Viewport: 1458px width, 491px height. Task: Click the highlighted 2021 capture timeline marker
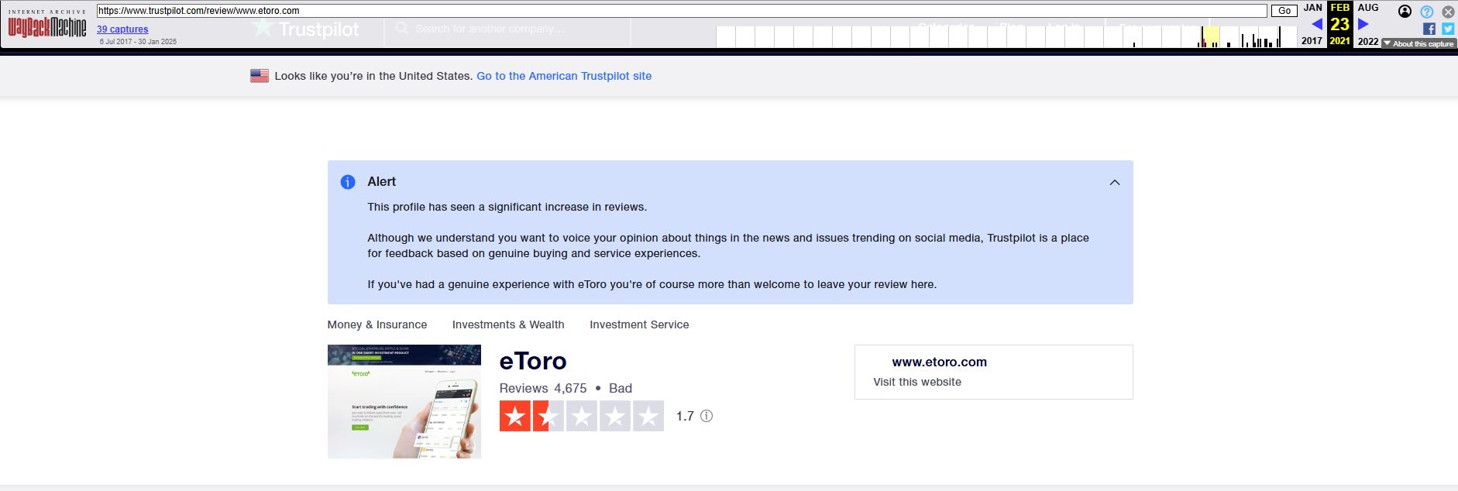[1210, 36]
